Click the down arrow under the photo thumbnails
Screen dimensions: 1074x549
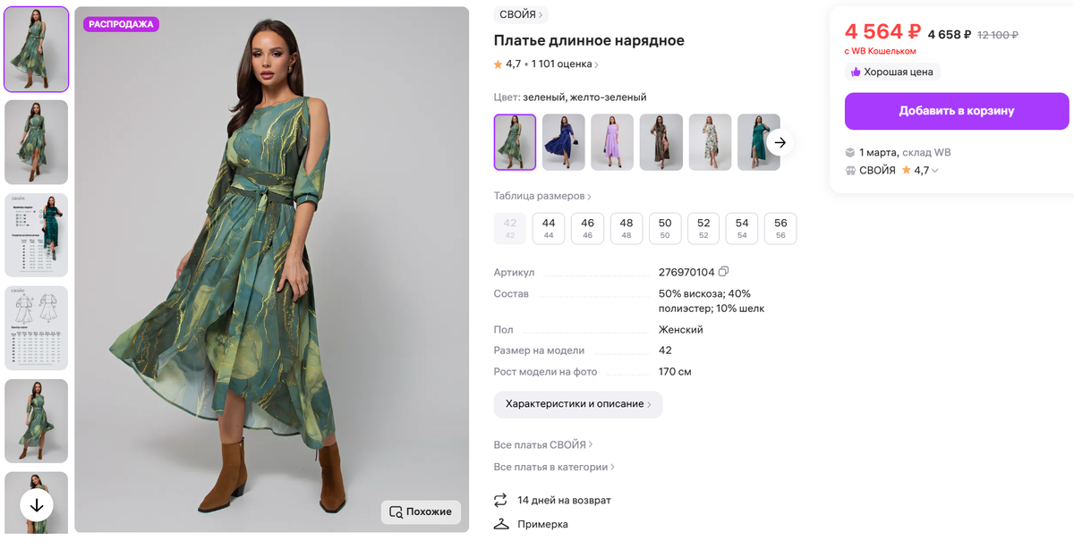(x=36, y=503)
